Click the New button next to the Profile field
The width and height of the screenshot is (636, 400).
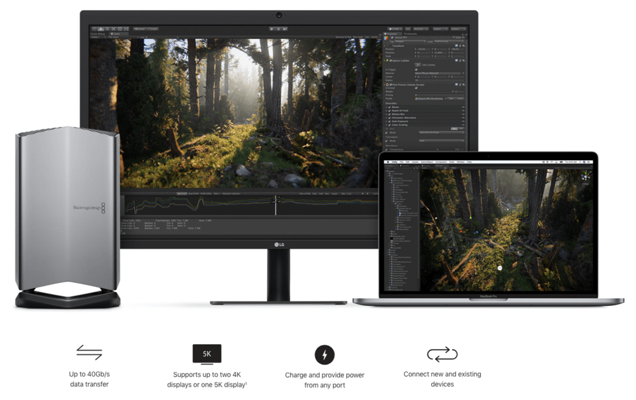(x=451, y=98)
